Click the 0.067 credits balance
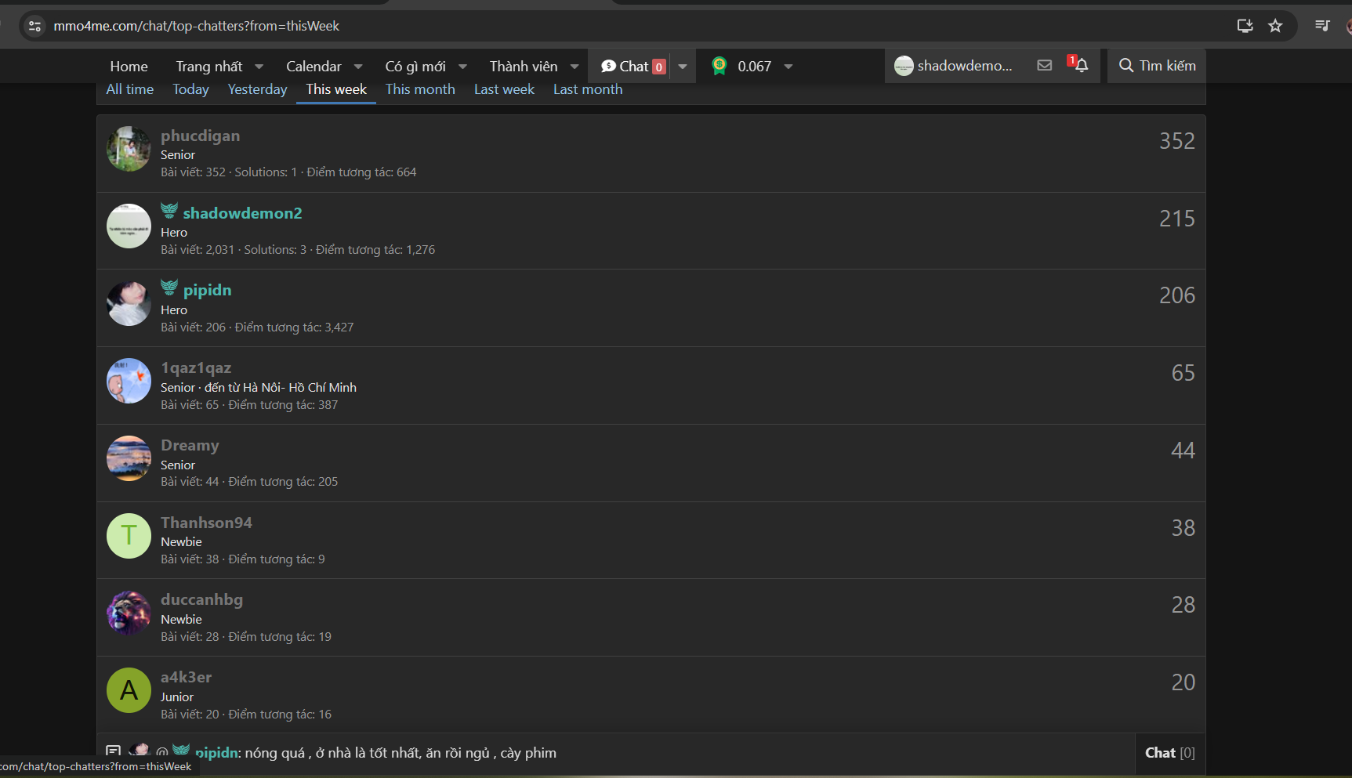Viewport: 1352px width, 778px height. (754, 67)
